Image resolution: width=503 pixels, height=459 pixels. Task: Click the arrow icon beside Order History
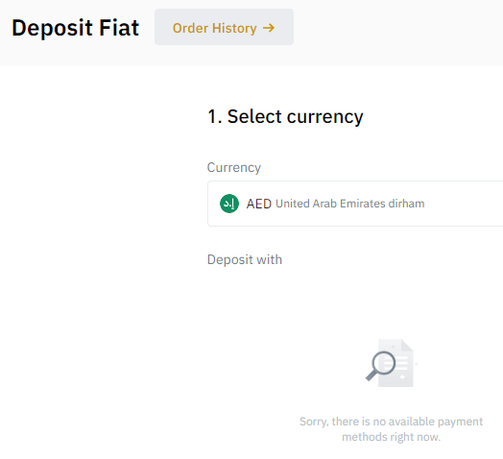269,28
